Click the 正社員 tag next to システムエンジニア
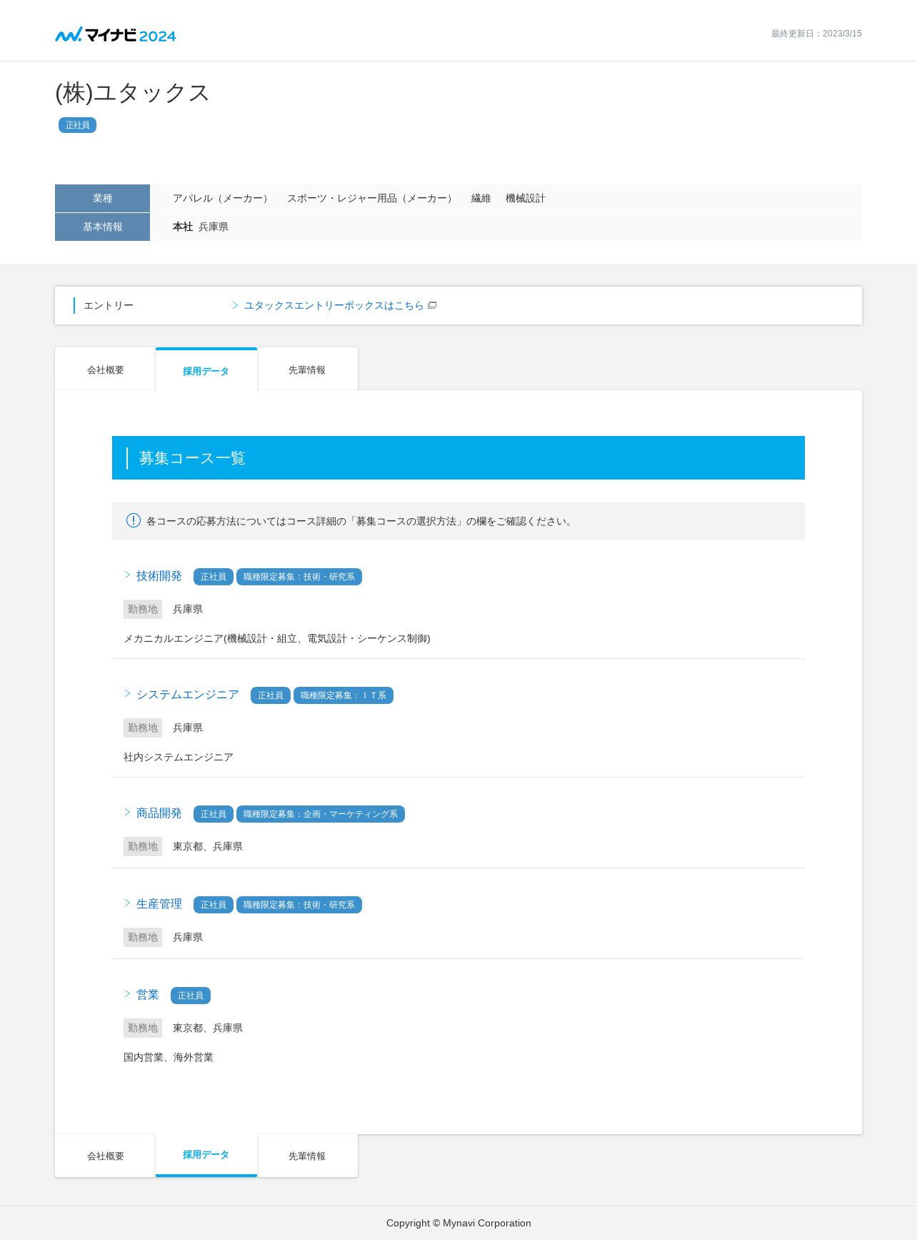The height and width of the screenshot is (1240, 917). 270,695
